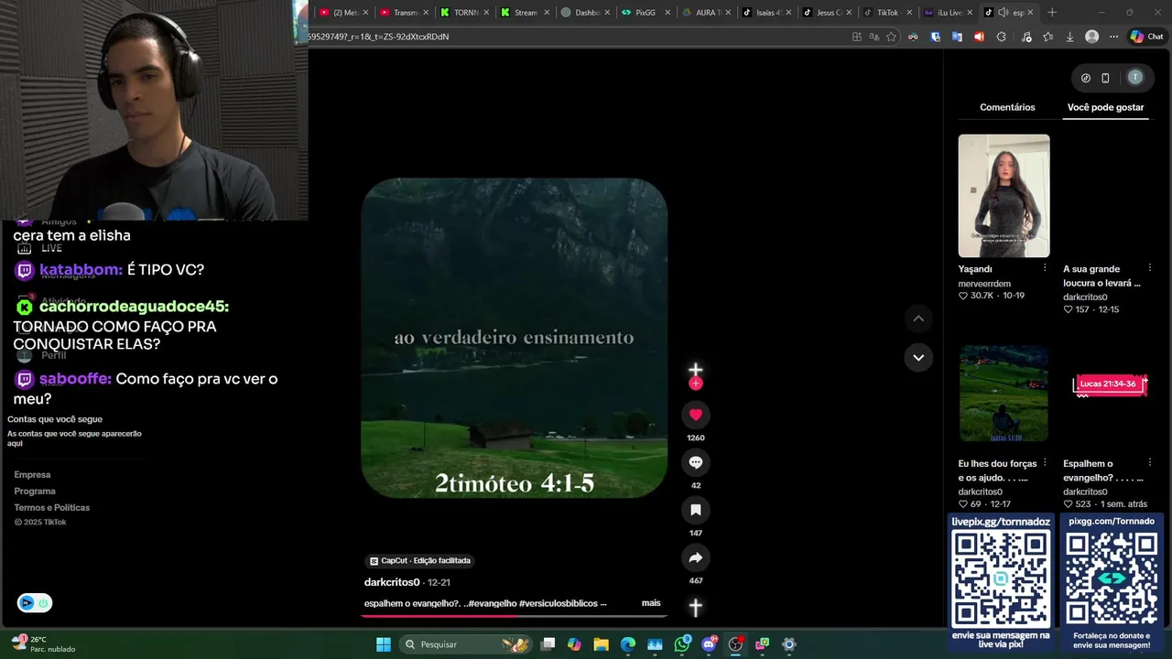1172x659 pixels.
Task: Save the video with the bookmark icon
Action: [695, 510]
